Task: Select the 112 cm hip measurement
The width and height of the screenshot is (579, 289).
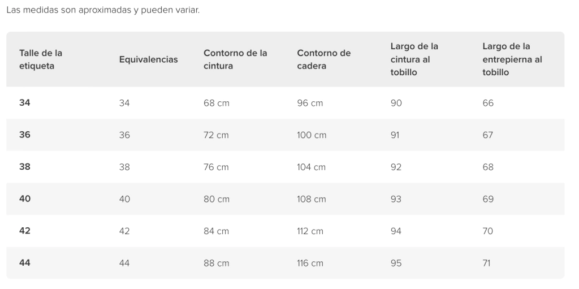Action: click(x=310, y=231)
